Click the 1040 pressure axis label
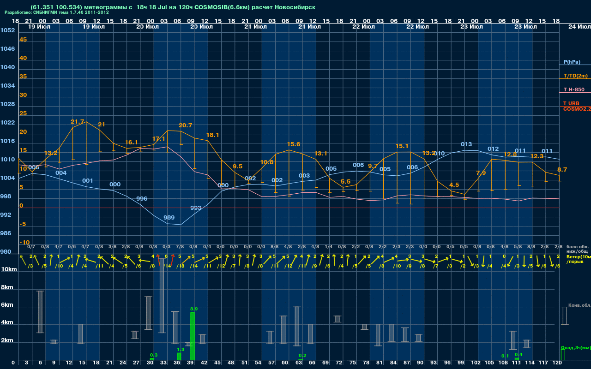This screenshot has height=369, width=591. (x=7, y=67)
